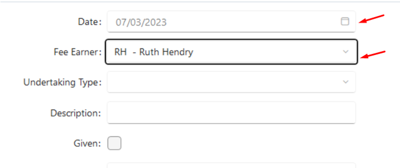The image size is (400, 168).
Task: Click the partially visible field below Given
Action: coord(231,165)
